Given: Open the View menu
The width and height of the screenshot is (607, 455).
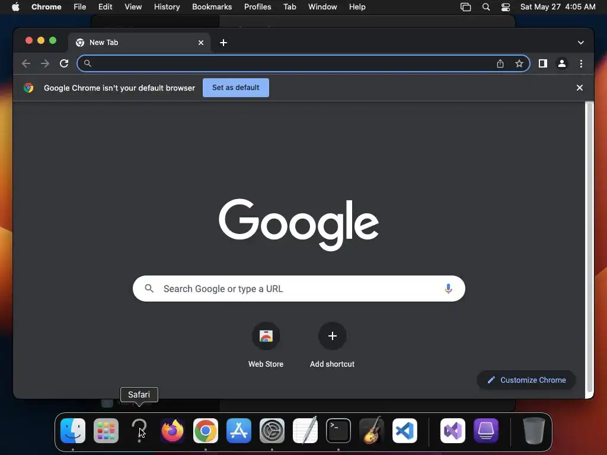Looking at the screenshot, I should [x=133, y=7].
